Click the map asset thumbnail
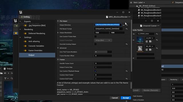183x102 pixels. point(140,48)
